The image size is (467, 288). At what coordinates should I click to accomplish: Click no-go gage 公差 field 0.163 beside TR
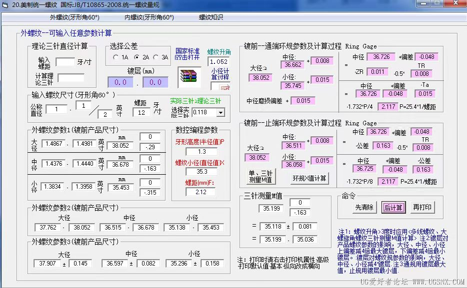click(x=383, y=146)
